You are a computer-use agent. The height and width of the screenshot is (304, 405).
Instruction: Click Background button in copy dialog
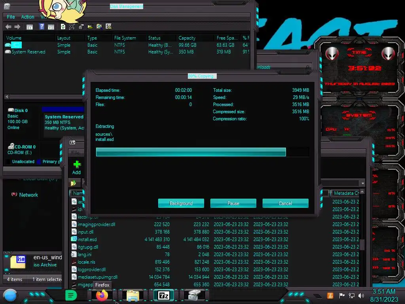tap(181, 203)
